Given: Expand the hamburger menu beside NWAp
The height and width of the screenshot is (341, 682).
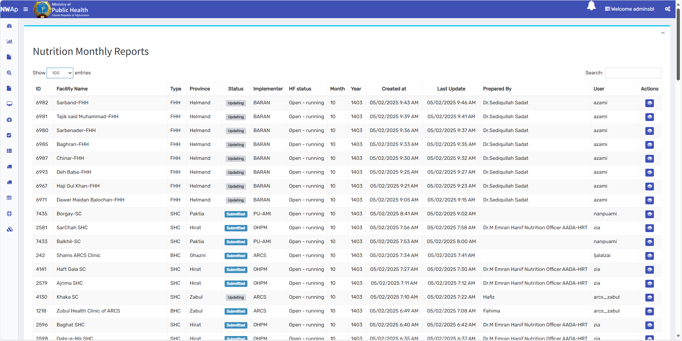Looking at the screenshot, I should (x=25, y=9).
